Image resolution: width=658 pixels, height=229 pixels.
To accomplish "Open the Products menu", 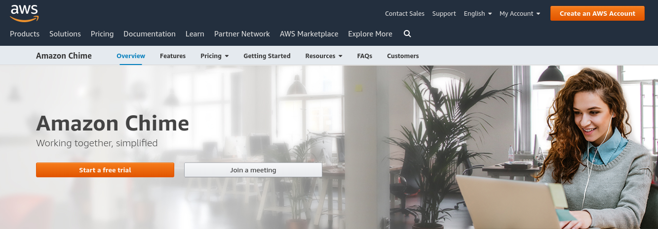I will (25, 34).
